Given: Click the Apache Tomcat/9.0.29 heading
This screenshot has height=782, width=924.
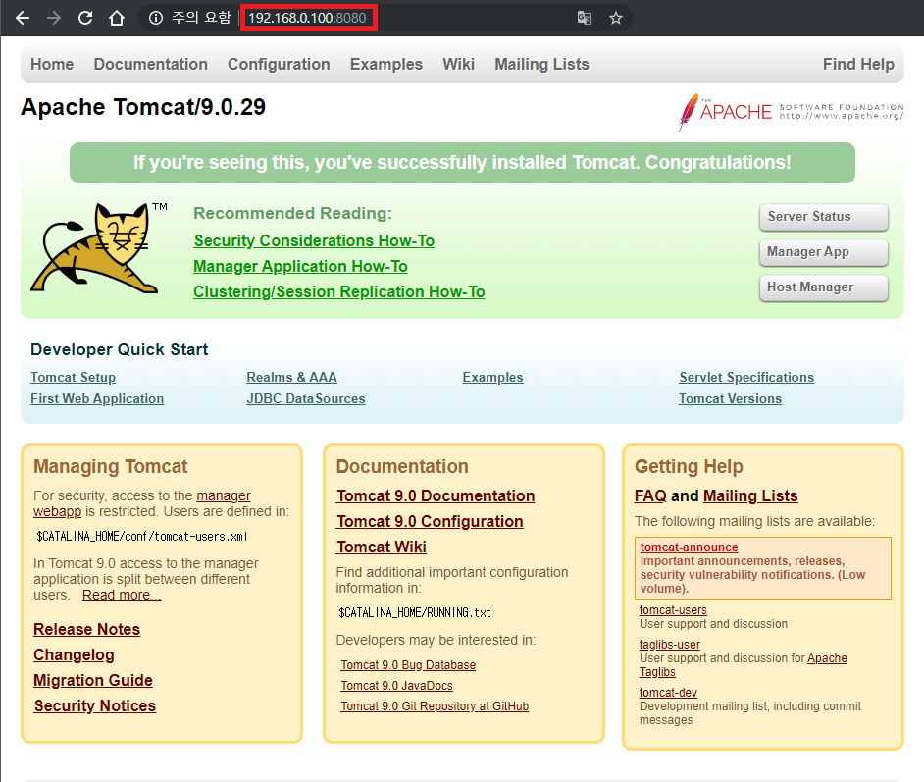Looking at the screenshot, I should coord(143,107).
